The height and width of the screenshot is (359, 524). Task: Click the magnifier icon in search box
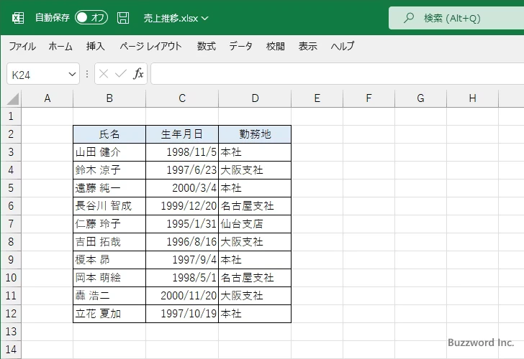point(408,18)
